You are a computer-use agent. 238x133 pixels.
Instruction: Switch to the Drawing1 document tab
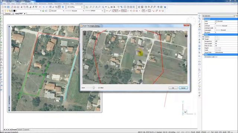coord(8,14)
